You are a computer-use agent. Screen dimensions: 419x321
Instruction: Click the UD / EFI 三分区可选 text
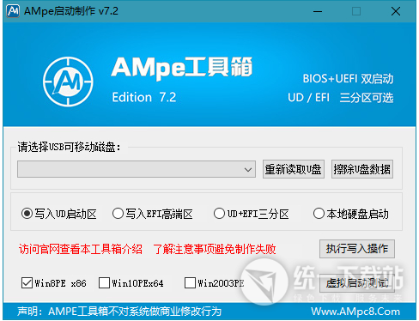[341, 98]
